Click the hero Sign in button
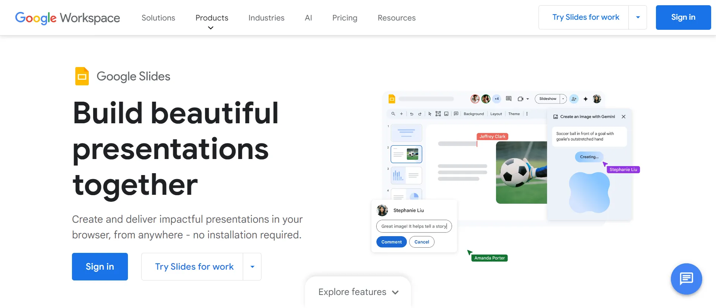 point(100,267)
